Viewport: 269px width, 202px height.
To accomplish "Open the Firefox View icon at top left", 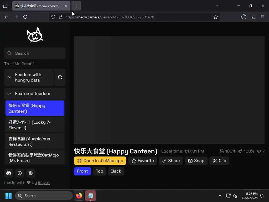I will click(x=5, y=6).
